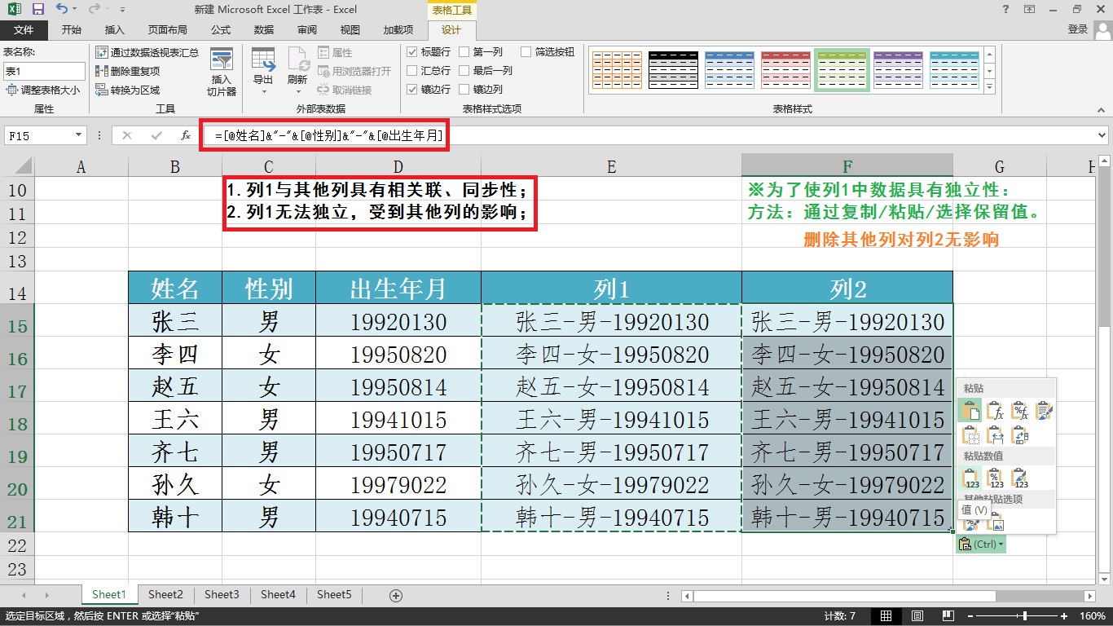
Task: Choose Values and Source Formatting paste option
Action: [1019, 478]
